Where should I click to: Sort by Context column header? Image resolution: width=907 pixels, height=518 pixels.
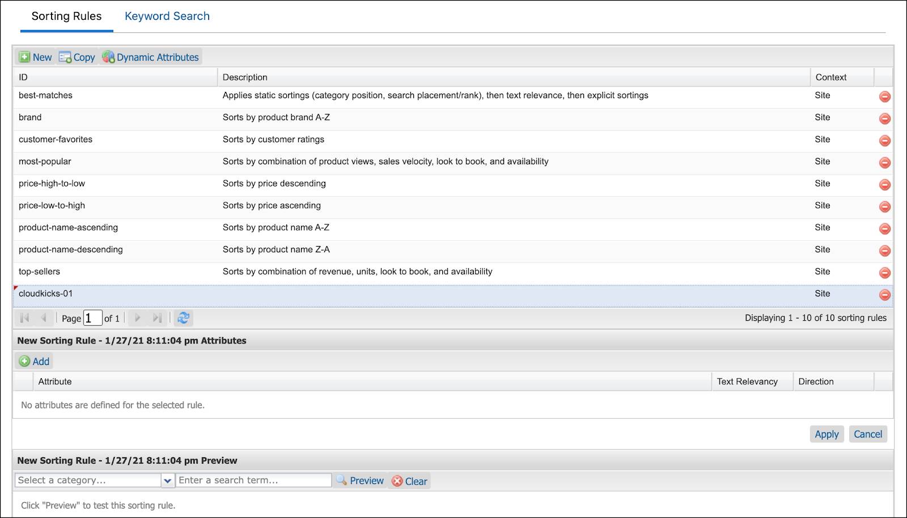[842, 77]
